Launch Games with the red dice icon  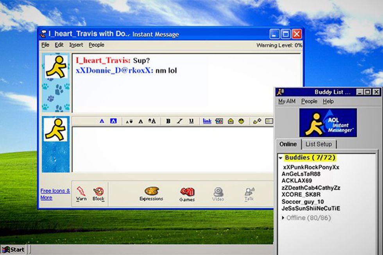187,194
